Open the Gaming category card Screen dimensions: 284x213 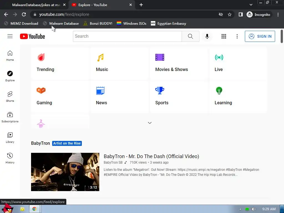(x=60, y=97)
